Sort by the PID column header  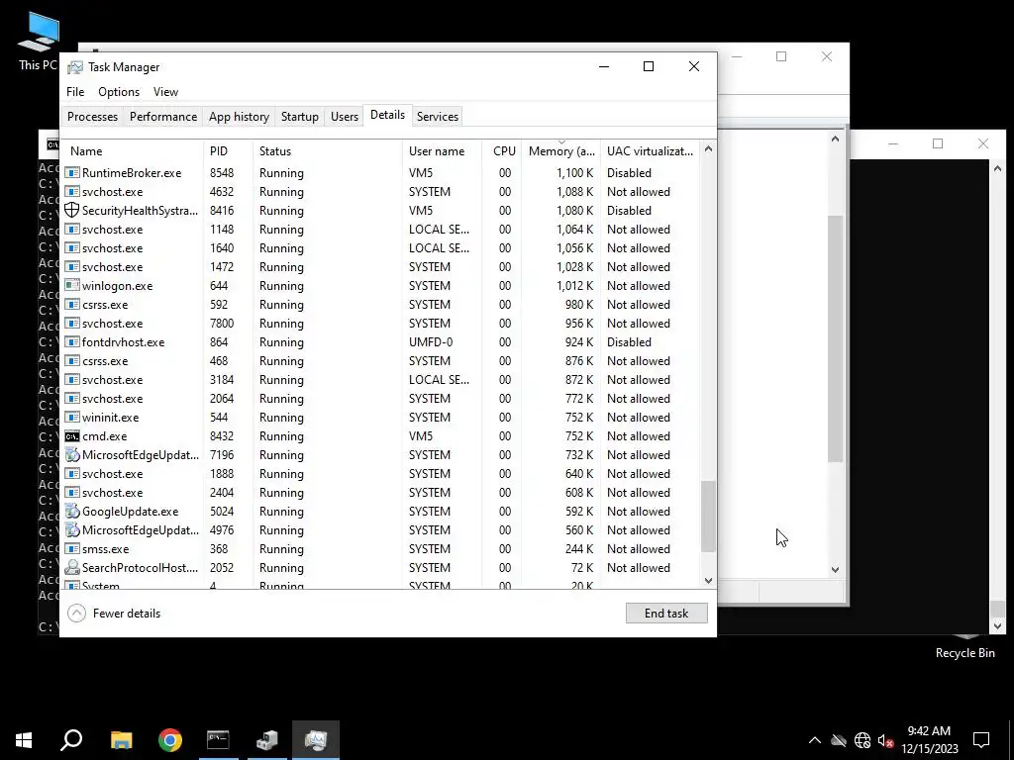229,151
